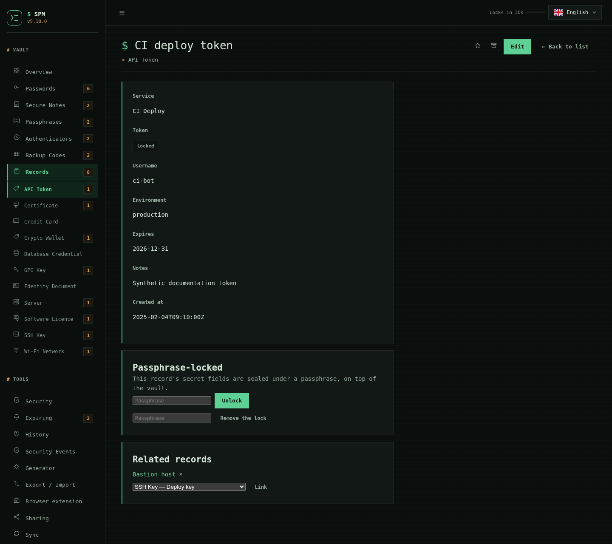Select Records in the sidebar
This screenshot has width=612, height=544.
(53, 172)
